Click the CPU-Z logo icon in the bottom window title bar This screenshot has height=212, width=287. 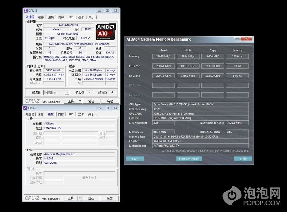(26, 108)
